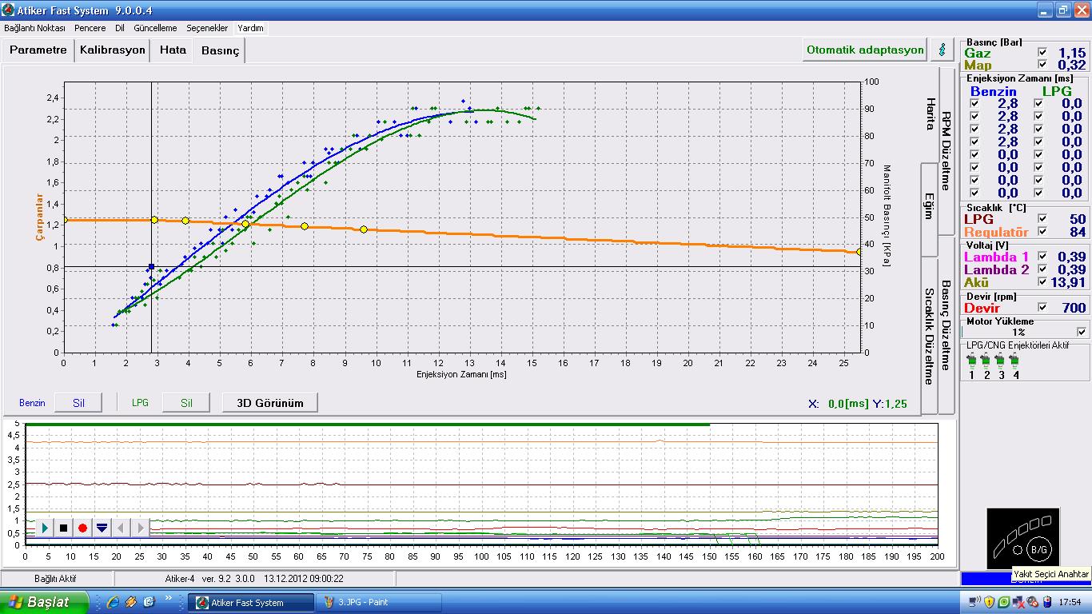Toggle the Map pressure checkbox
This screenshot has height=614, width=1092.
pos(1042,65)
